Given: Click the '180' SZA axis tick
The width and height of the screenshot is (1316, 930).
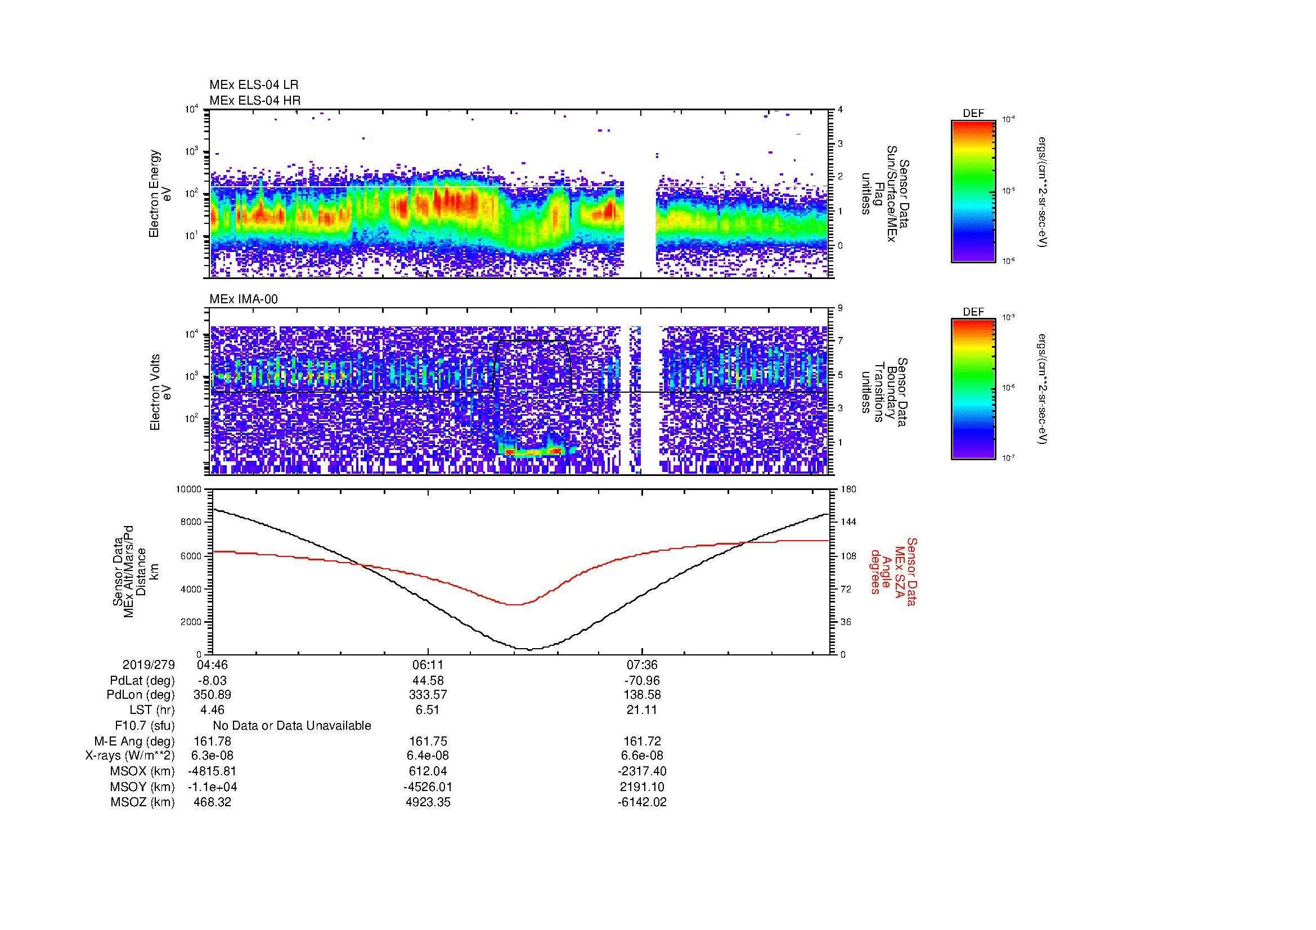Looking at the screenshot, I should (848, 489).
